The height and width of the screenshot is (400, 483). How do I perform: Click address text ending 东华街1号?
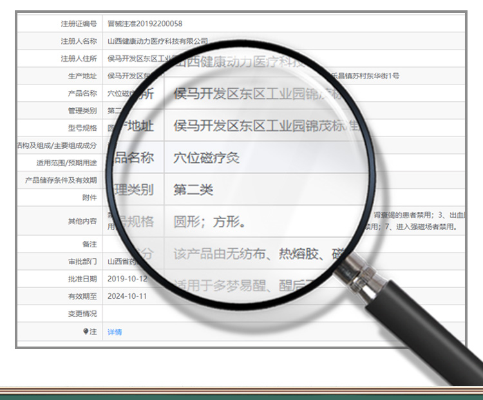[365, 76]
